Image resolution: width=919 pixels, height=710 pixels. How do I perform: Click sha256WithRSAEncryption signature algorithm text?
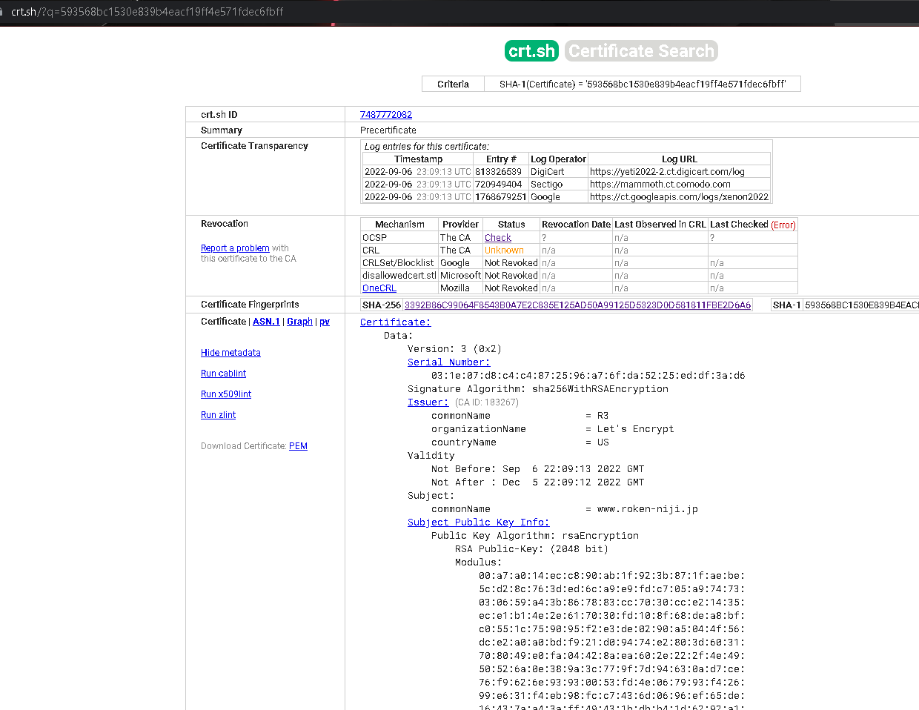click(600, 389)
